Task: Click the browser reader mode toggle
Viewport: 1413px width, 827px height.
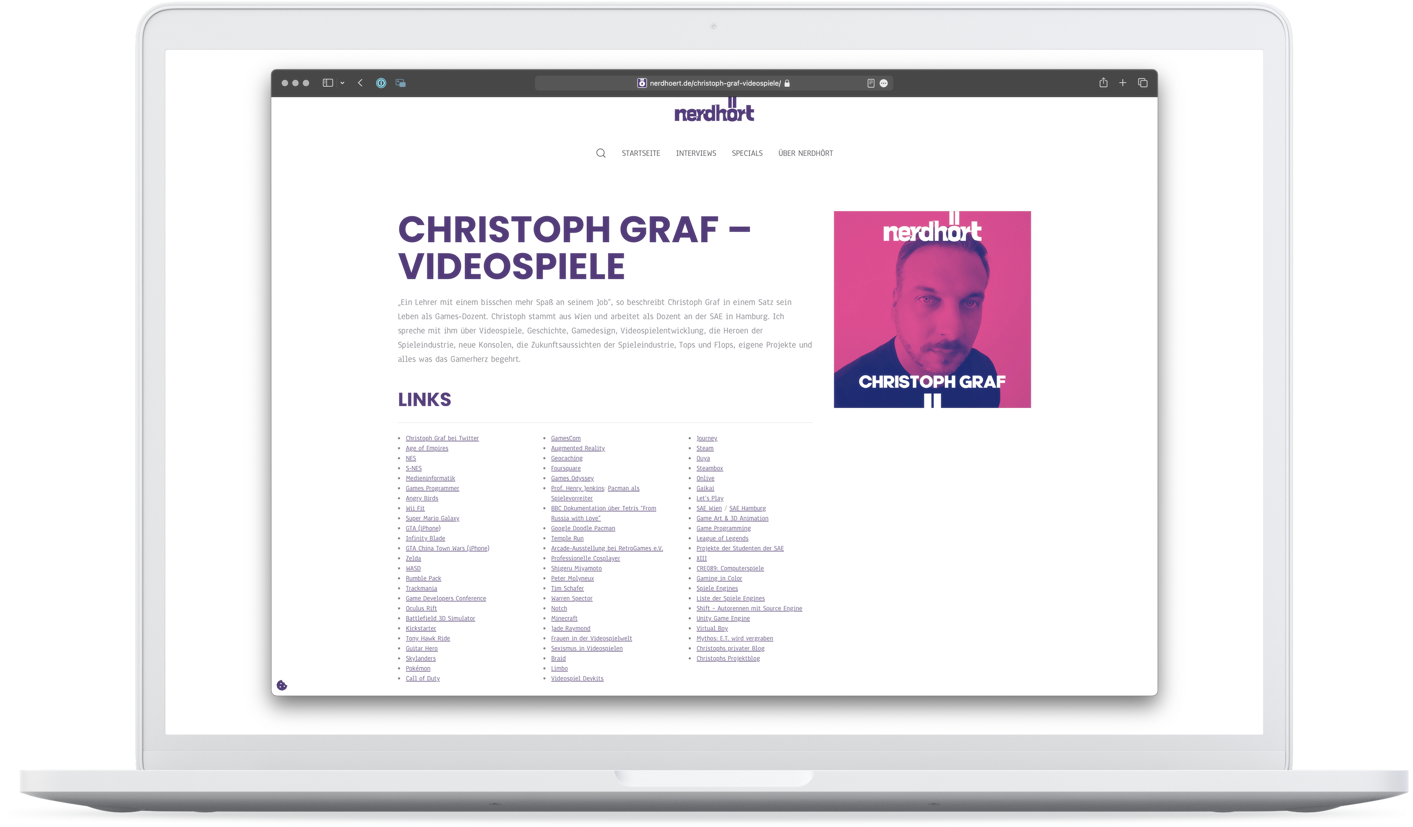Action: tap(870, 83)
